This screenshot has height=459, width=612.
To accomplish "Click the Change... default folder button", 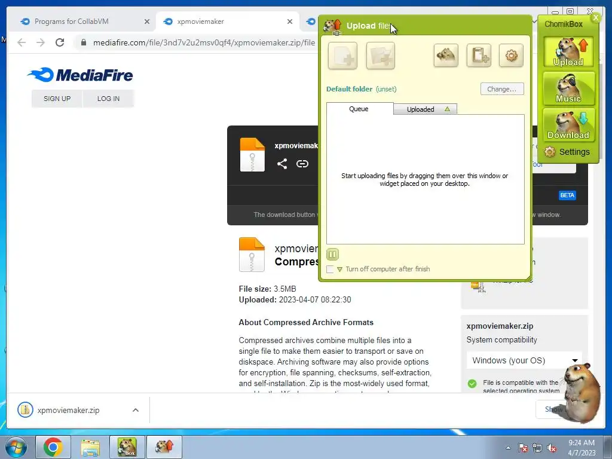I will pyautogui.click(x=502, y=89).
